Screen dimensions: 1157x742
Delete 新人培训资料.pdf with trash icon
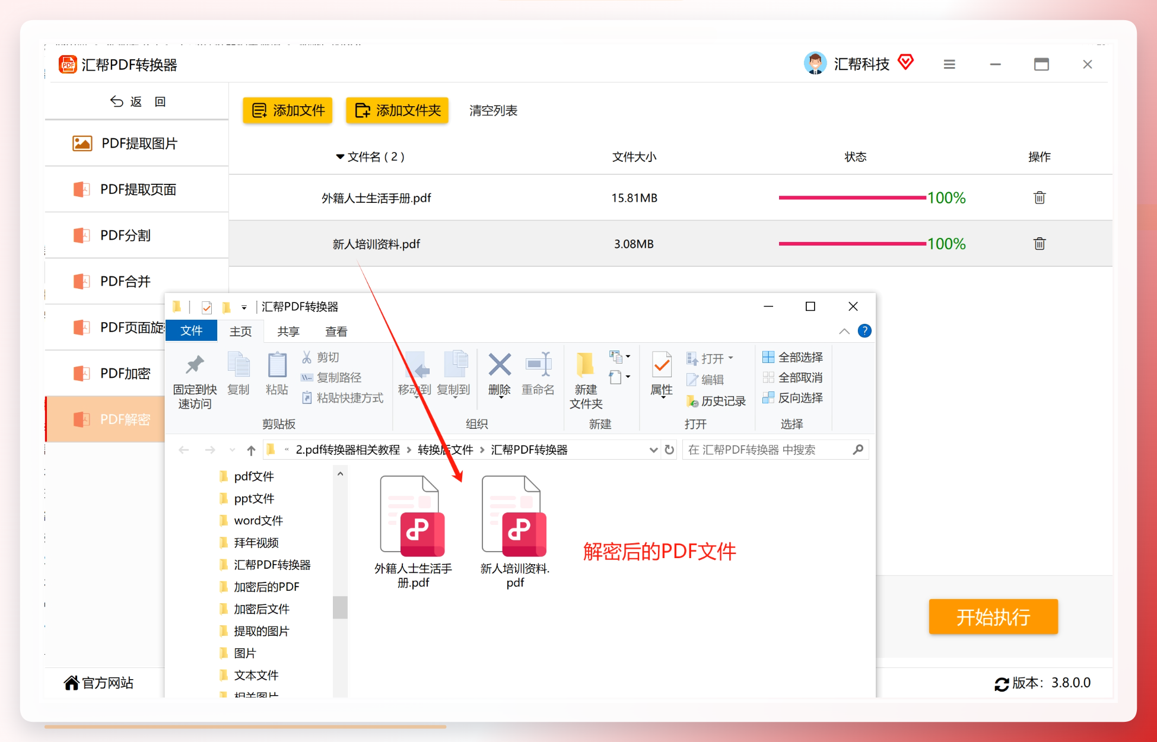click(x=1040, y=244)
